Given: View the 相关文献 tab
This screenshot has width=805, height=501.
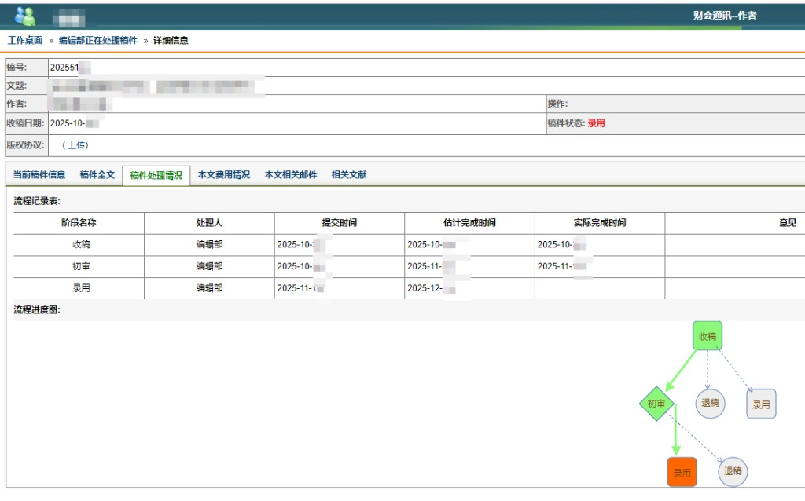Looking at the screenshot, I should [x=348, y=175].
